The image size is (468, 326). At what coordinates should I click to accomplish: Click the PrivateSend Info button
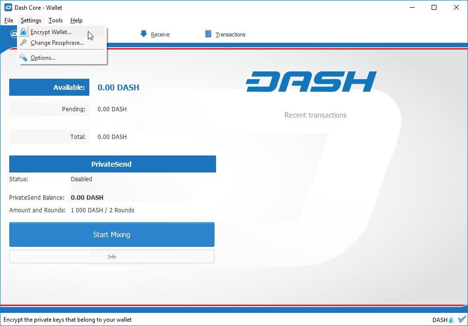pyautogui.click(x=112, y=257)
